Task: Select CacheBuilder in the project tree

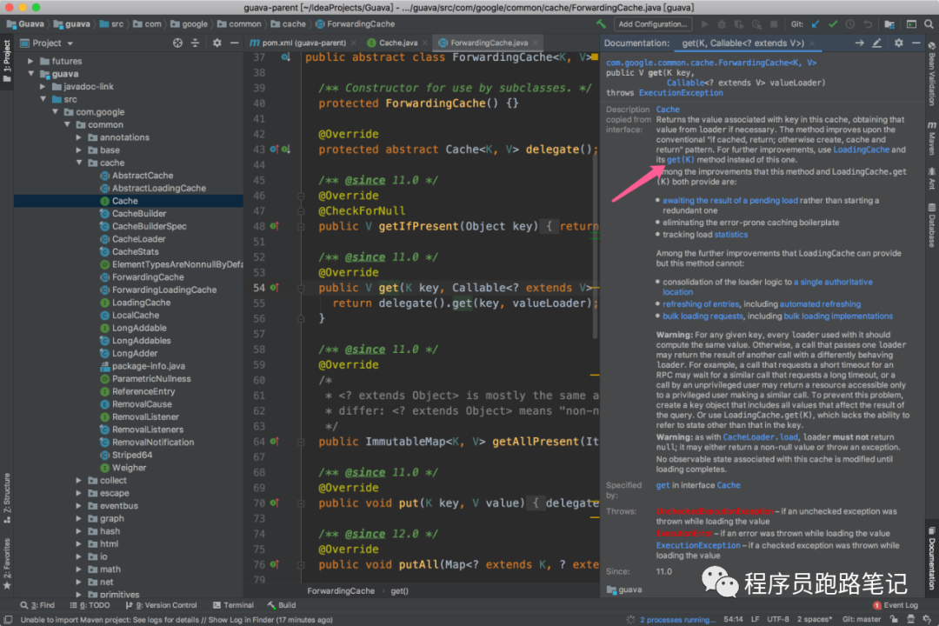Action: pos(139,213)
